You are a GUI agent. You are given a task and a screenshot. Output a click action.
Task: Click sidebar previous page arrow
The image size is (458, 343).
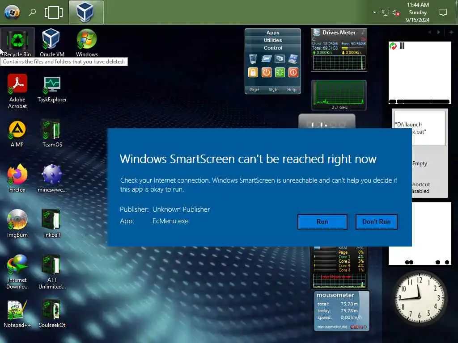[x=430, y=32]
